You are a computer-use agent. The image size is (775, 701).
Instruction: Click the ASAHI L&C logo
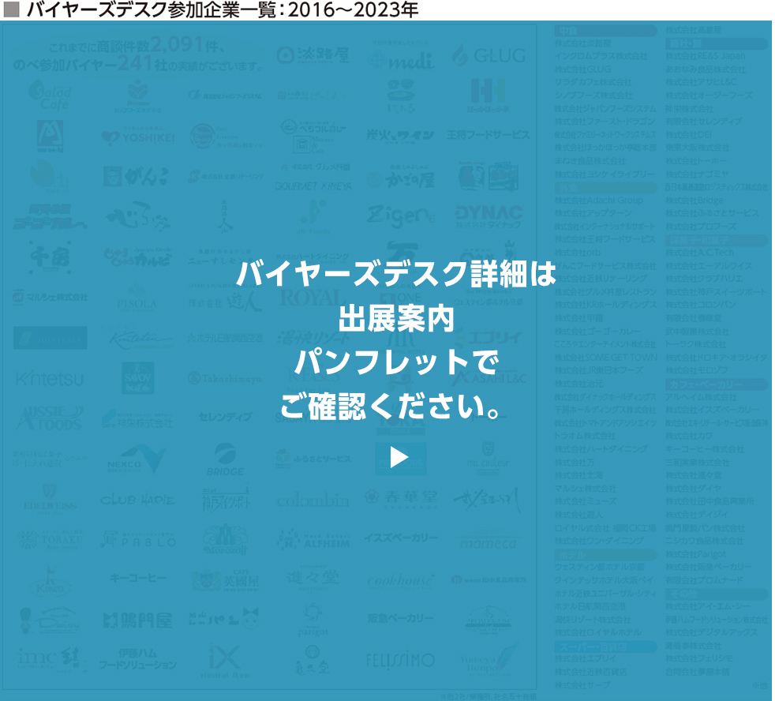click(489, 379)
